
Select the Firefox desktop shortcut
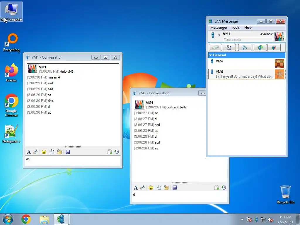coord(11,73)
